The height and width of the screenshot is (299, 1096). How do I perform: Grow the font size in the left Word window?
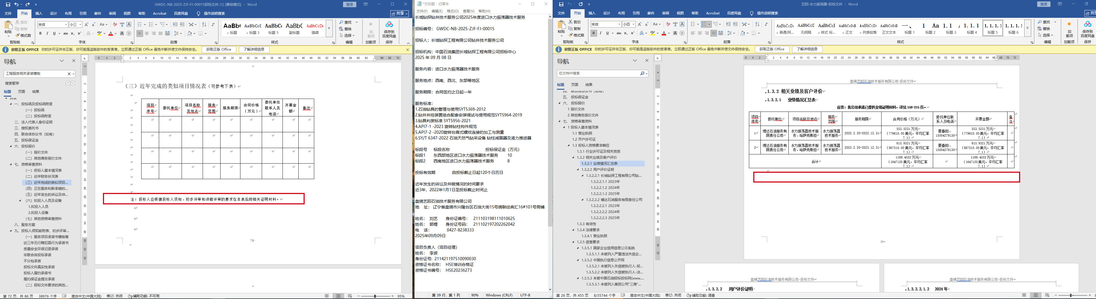pos(86,25)
